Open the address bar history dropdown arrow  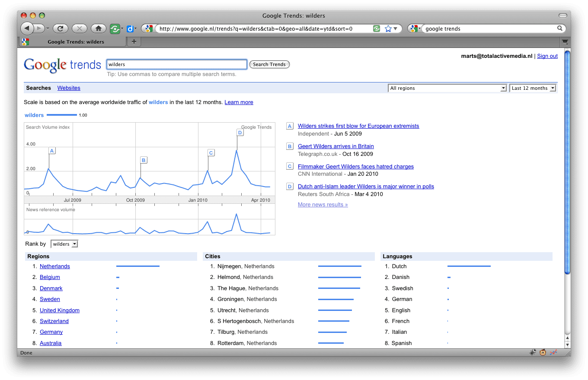(396, 29)
